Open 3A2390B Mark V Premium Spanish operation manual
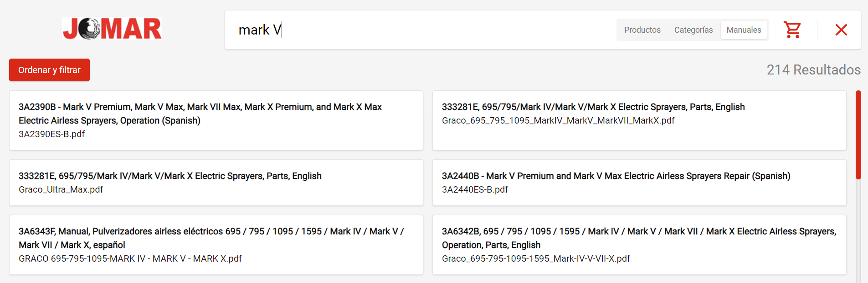This screenshot has height=283, width=868. point(216,120)
